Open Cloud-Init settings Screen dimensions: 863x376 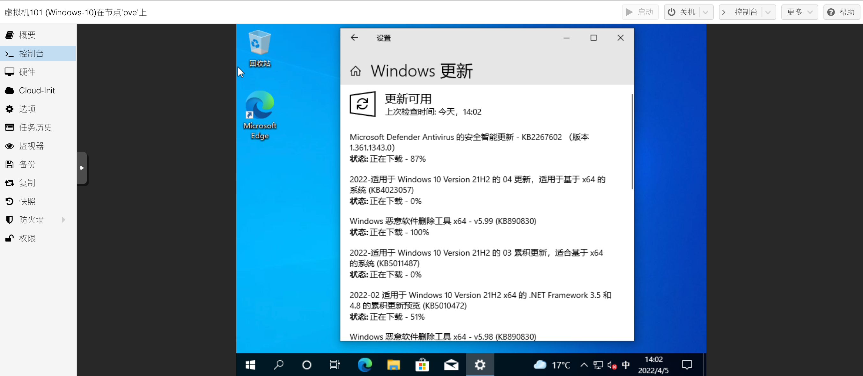[x=38, y=90]
